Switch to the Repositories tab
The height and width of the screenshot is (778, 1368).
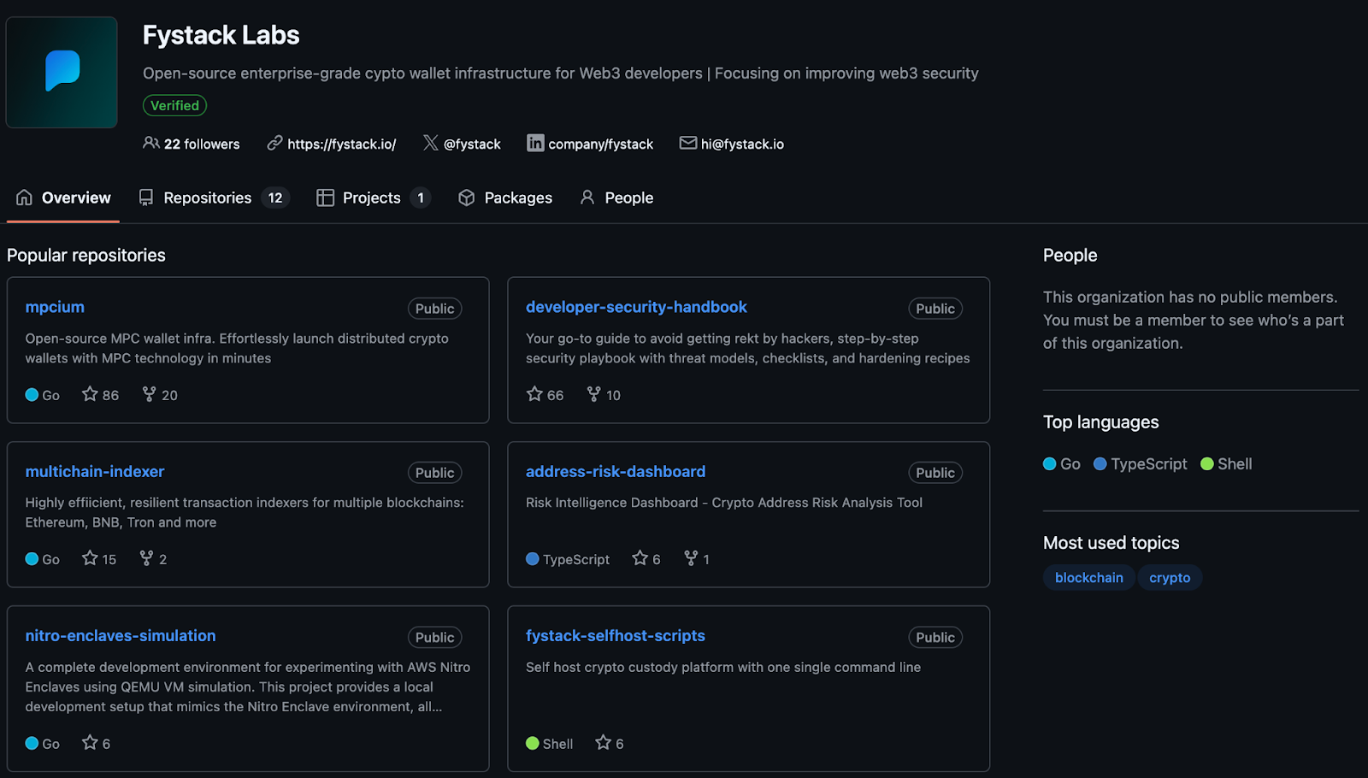point(207,197)
